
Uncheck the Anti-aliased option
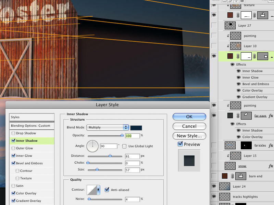point(107,190)
